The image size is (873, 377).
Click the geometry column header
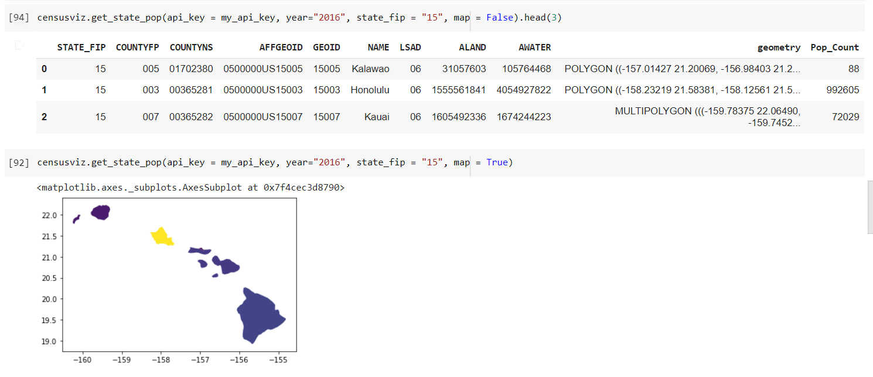coord(779,47)
